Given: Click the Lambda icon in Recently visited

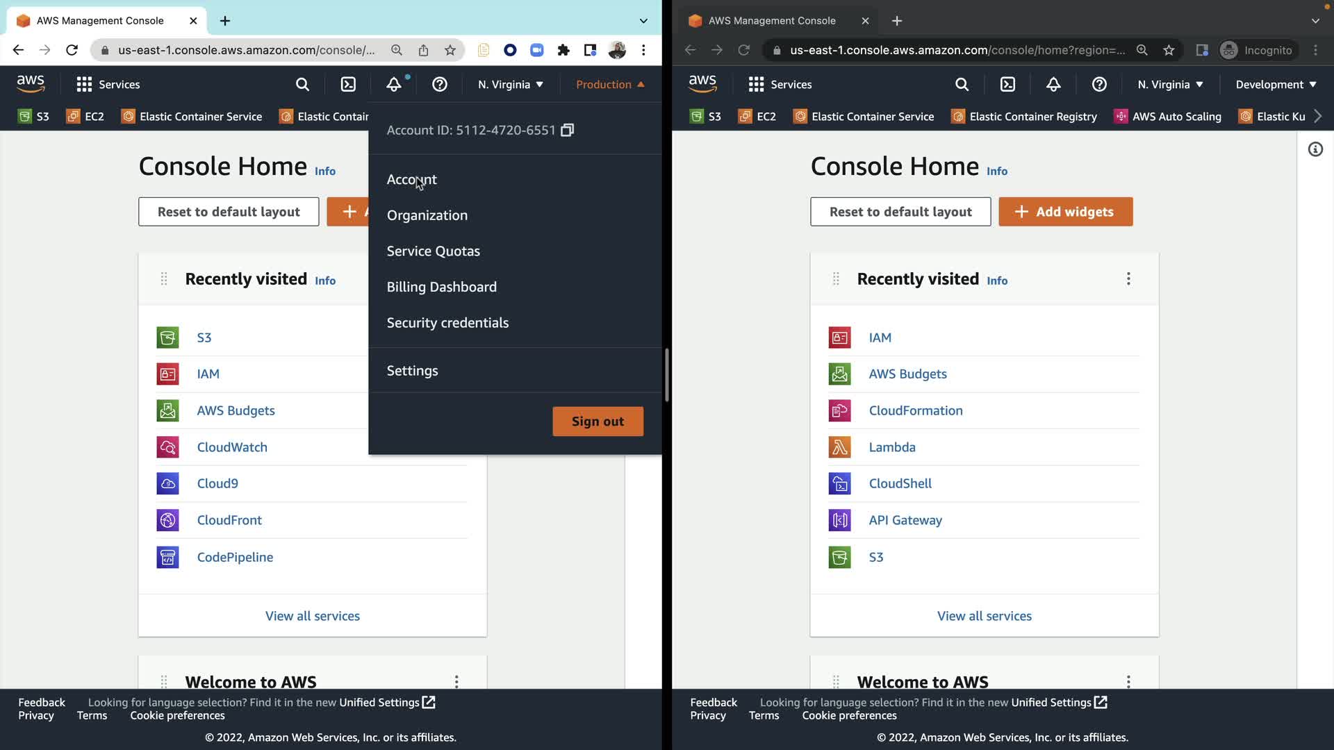Looking at the screenshot, I should (x=839, y=447).
